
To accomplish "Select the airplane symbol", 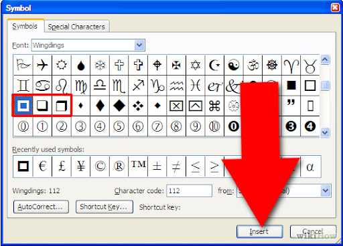I will (x=42, y=66).
